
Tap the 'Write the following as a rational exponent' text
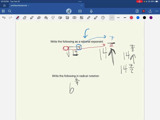[x=77, y=41]
